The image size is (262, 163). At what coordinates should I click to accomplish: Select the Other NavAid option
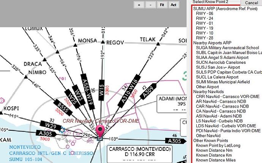click(208, 136)
